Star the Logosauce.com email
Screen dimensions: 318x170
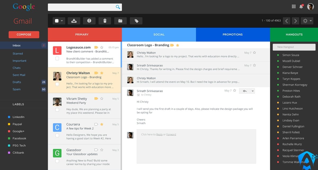(x=102, y=48)
